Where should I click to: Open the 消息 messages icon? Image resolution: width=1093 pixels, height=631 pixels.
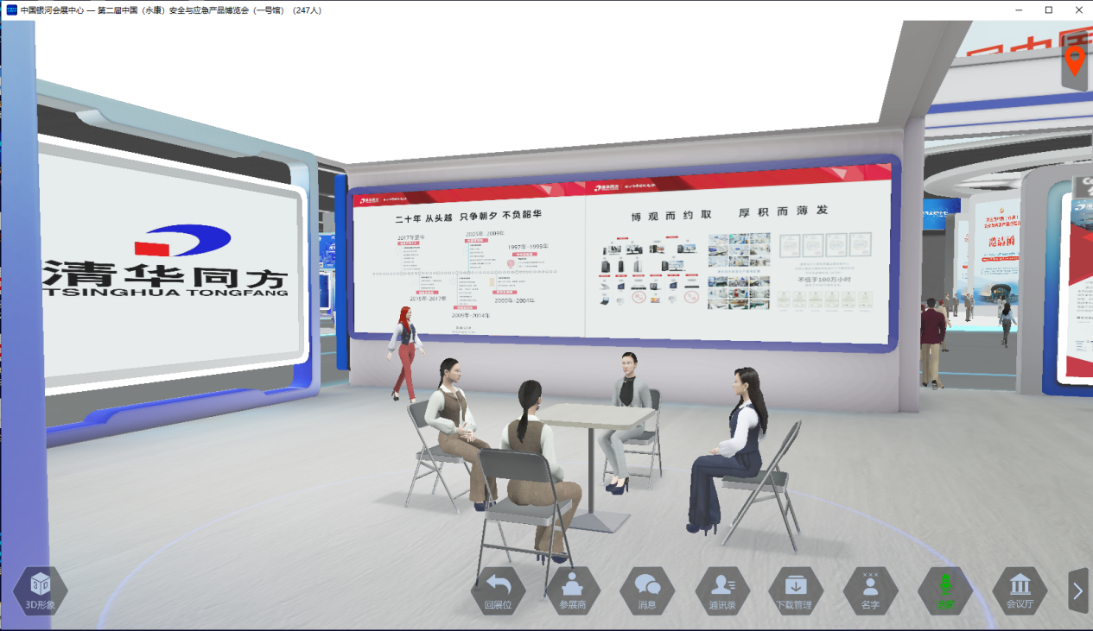647,591
